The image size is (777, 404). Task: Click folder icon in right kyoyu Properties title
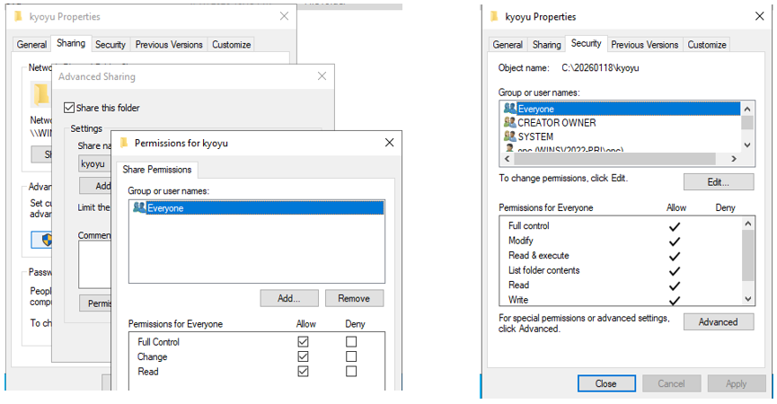click(495, 17)
